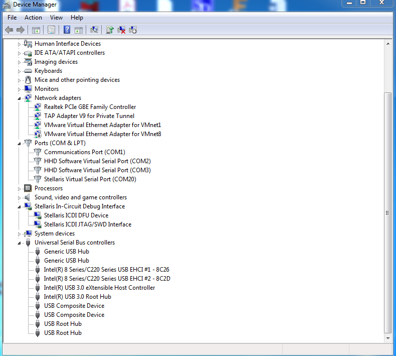Click the IDE ATA/ATAPI controllers icon
This screenshot has width=396, height=356.
click(28, 53)
